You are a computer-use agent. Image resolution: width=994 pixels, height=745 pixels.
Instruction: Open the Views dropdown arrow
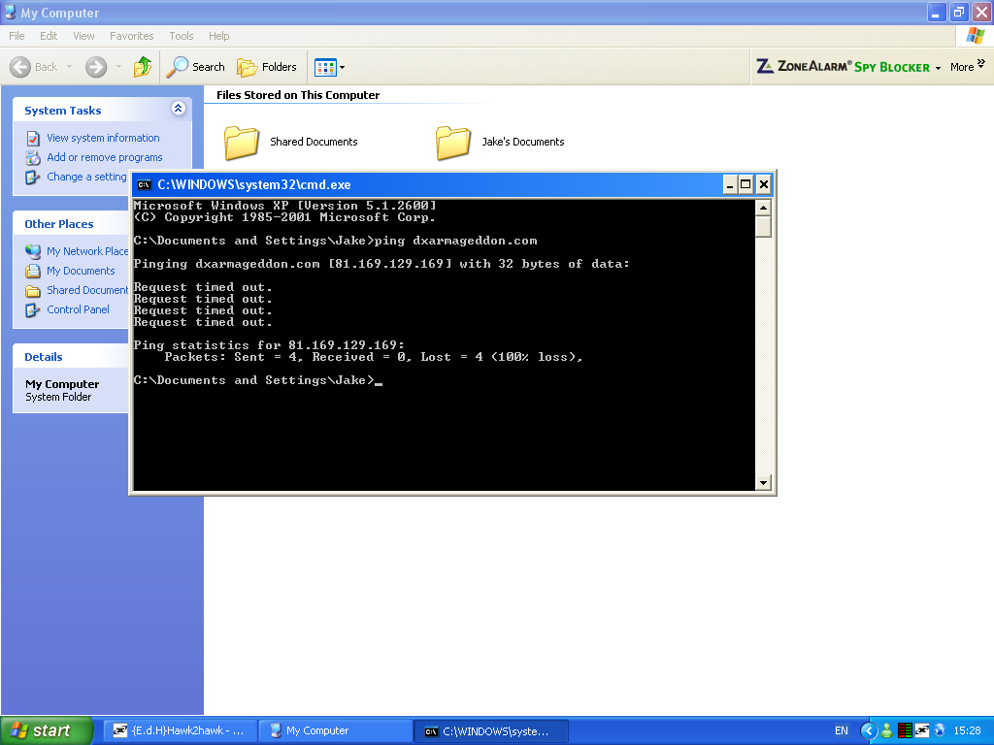click(343, 67)
